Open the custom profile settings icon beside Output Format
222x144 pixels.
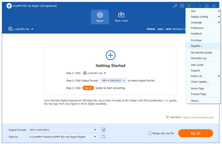(104, 130)
